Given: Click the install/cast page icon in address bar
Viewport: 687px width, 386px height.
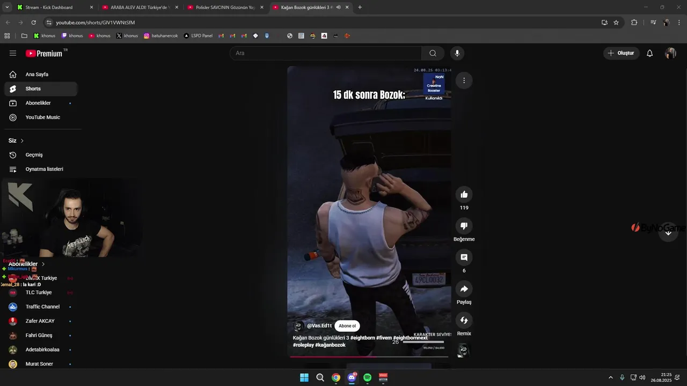Looking at the screenshot, I should point(604,23).
